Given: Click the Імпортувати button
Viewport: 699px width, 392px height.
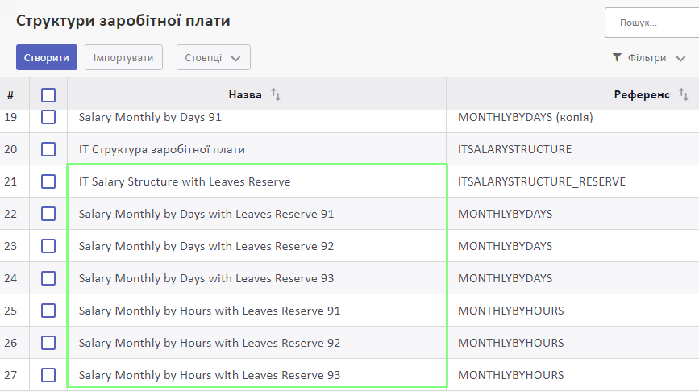Looking at the screenshot, I should click(123, 57).
